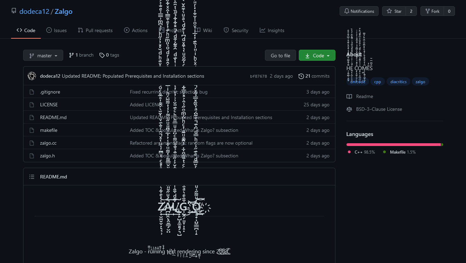This screenshot has width=466, height=263.
Task: Click the dodeca12 avatar in commit row
Action: pos(32,76)
